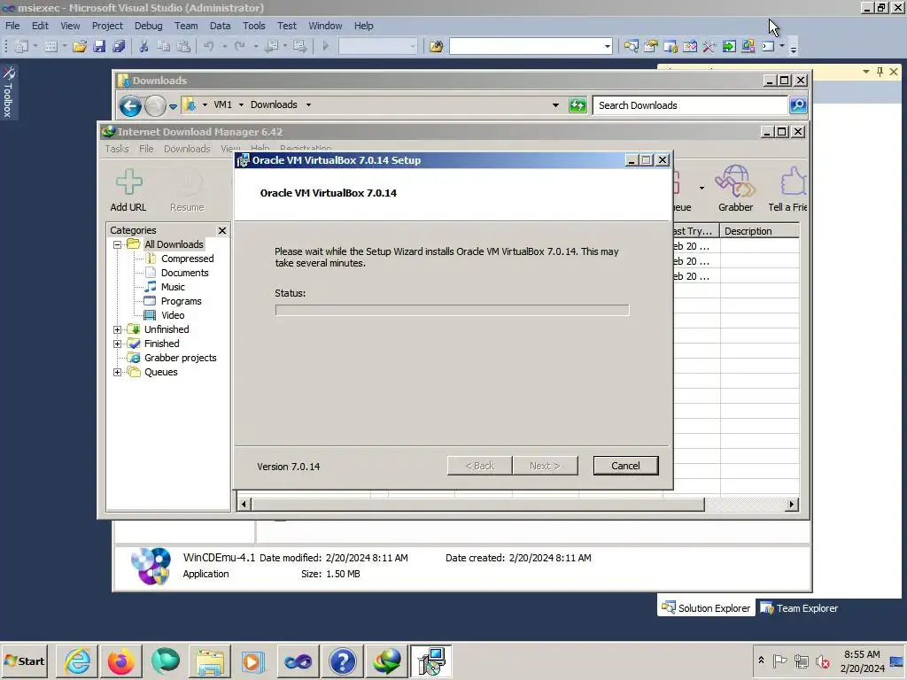This screenshot has width=907, height=680.
Task: Click the Save floppy disk icon
Action: [99, 46]
